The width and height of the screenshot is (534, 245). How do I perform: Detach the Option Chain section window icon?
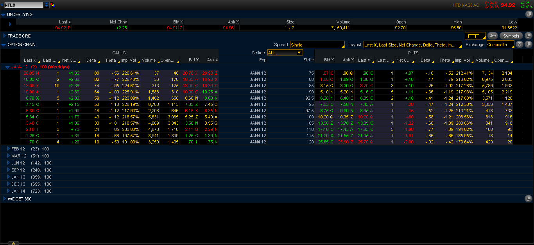pos(529,45)
